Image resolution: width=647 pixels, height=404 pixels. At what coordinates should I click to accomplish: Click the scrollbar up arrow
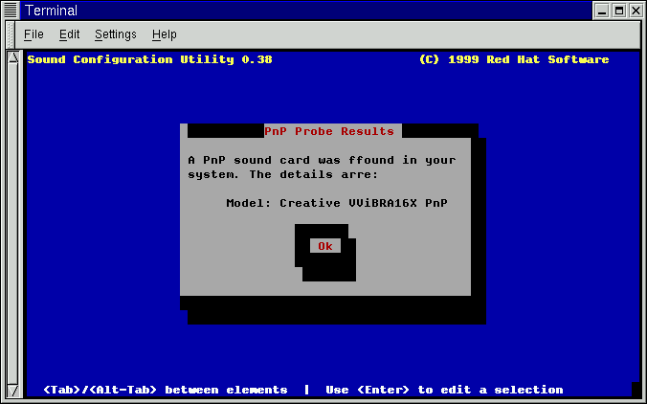13,58
